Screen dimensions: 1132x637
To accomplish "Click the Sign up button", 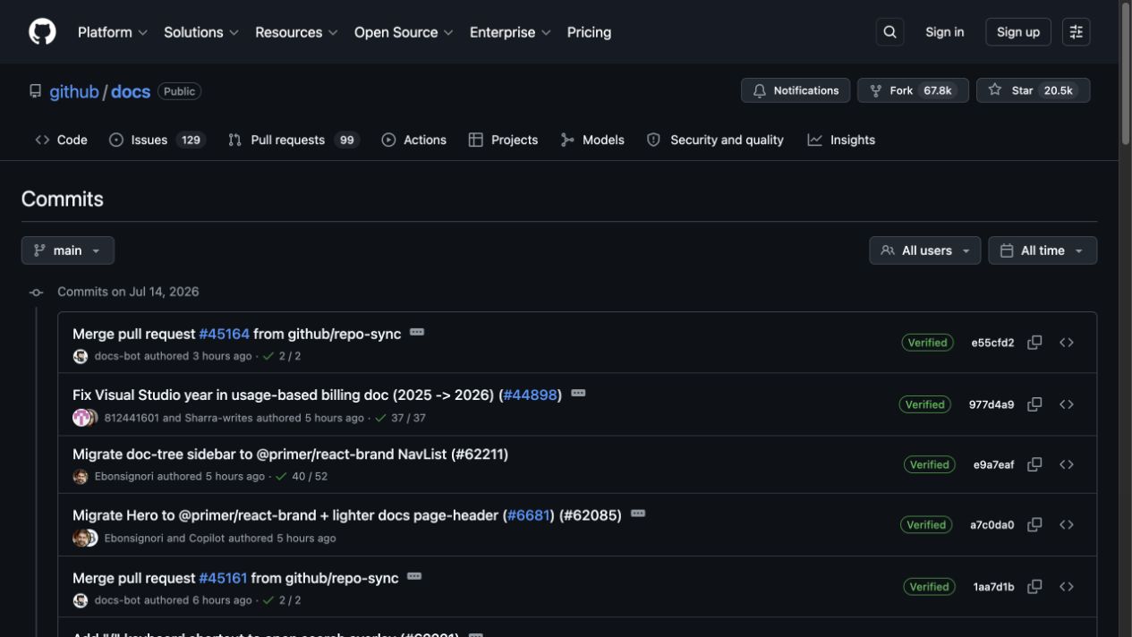I will (x=1018, y=32).
